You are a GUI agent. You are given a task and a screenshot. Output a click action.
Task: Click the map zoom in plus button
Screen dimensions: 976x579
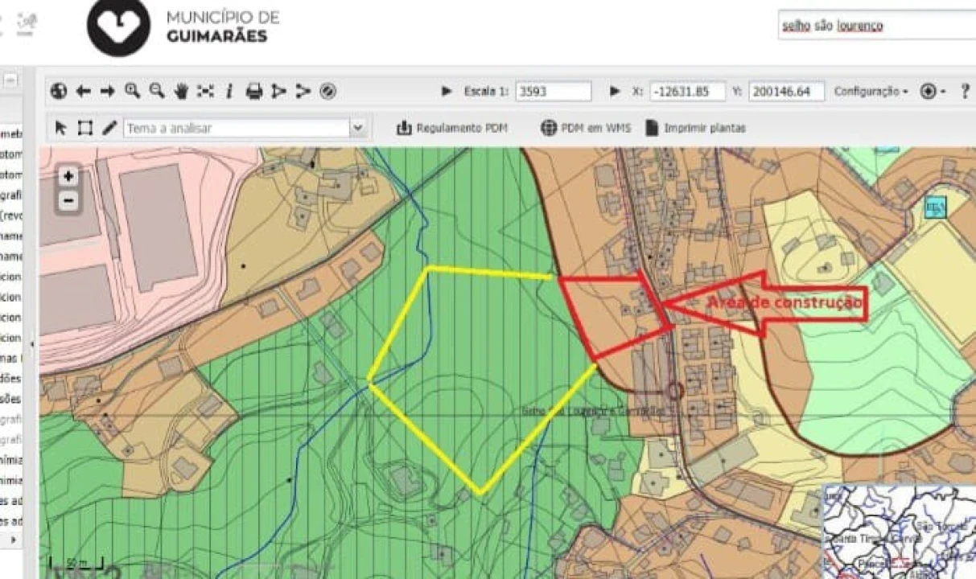point(69,176)
